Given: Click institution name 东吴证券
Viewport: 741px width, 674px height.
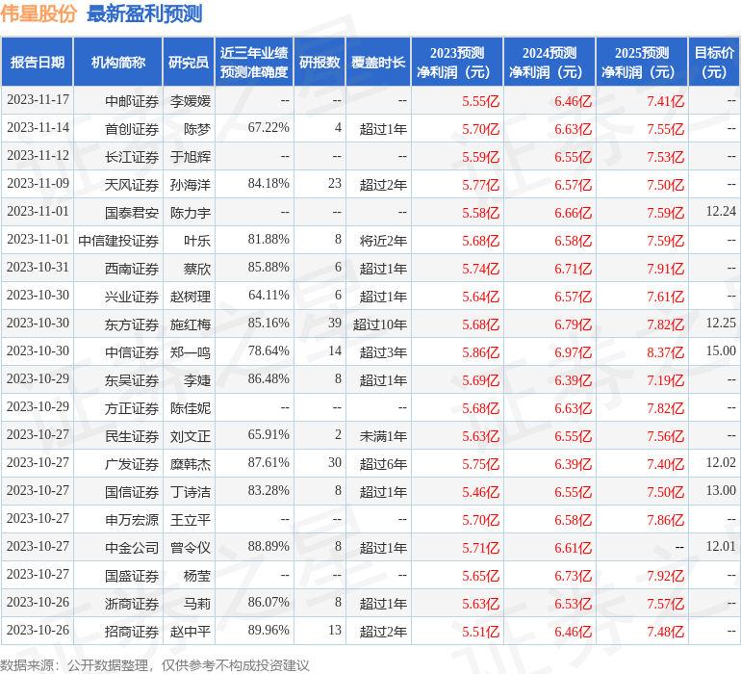Looking at the screenshot, I should [132, 380].
